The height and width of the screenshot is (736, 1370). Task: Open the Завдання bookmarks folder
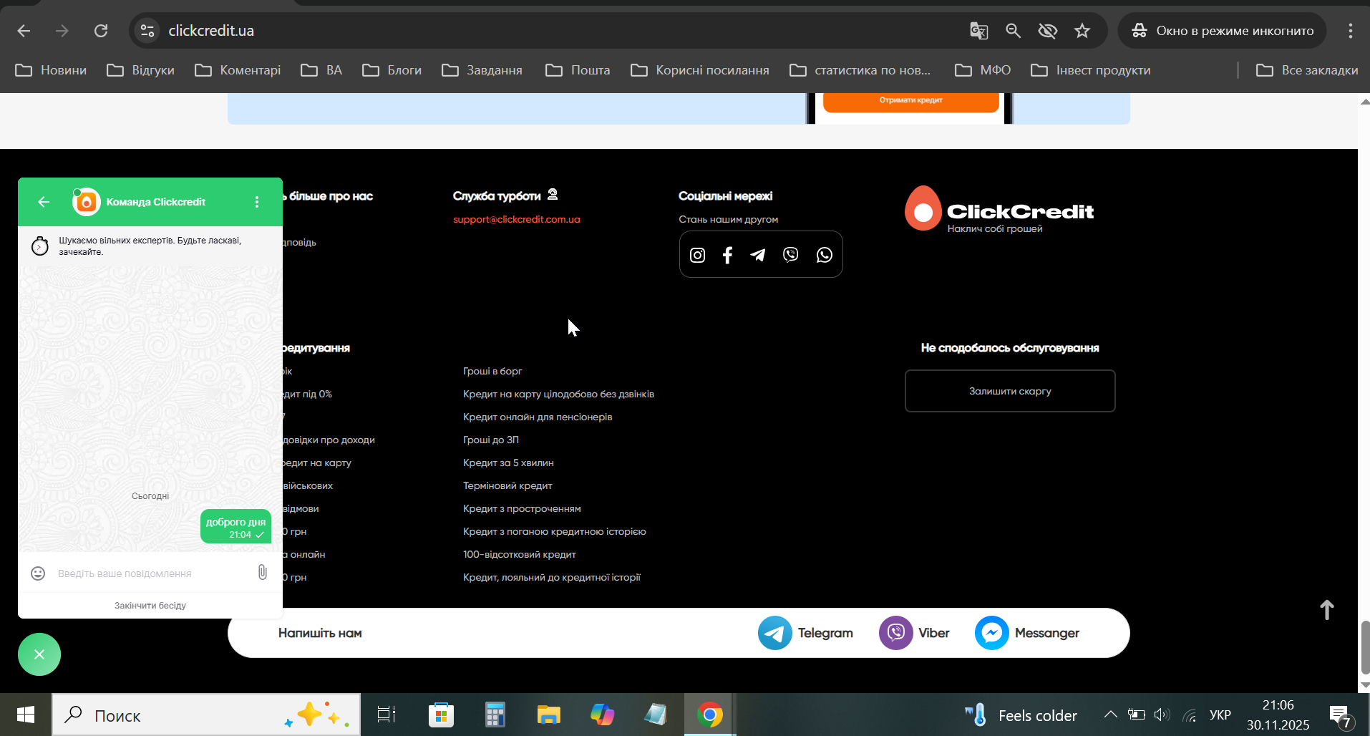click(482, 70)
